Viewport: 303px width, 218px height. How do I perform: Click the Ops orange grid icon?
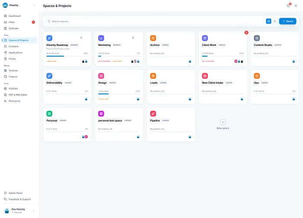tap(257, 76)
